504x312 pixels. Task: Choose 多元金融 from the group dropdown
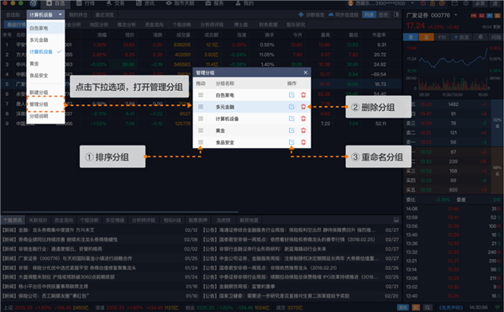click(45, 40)
